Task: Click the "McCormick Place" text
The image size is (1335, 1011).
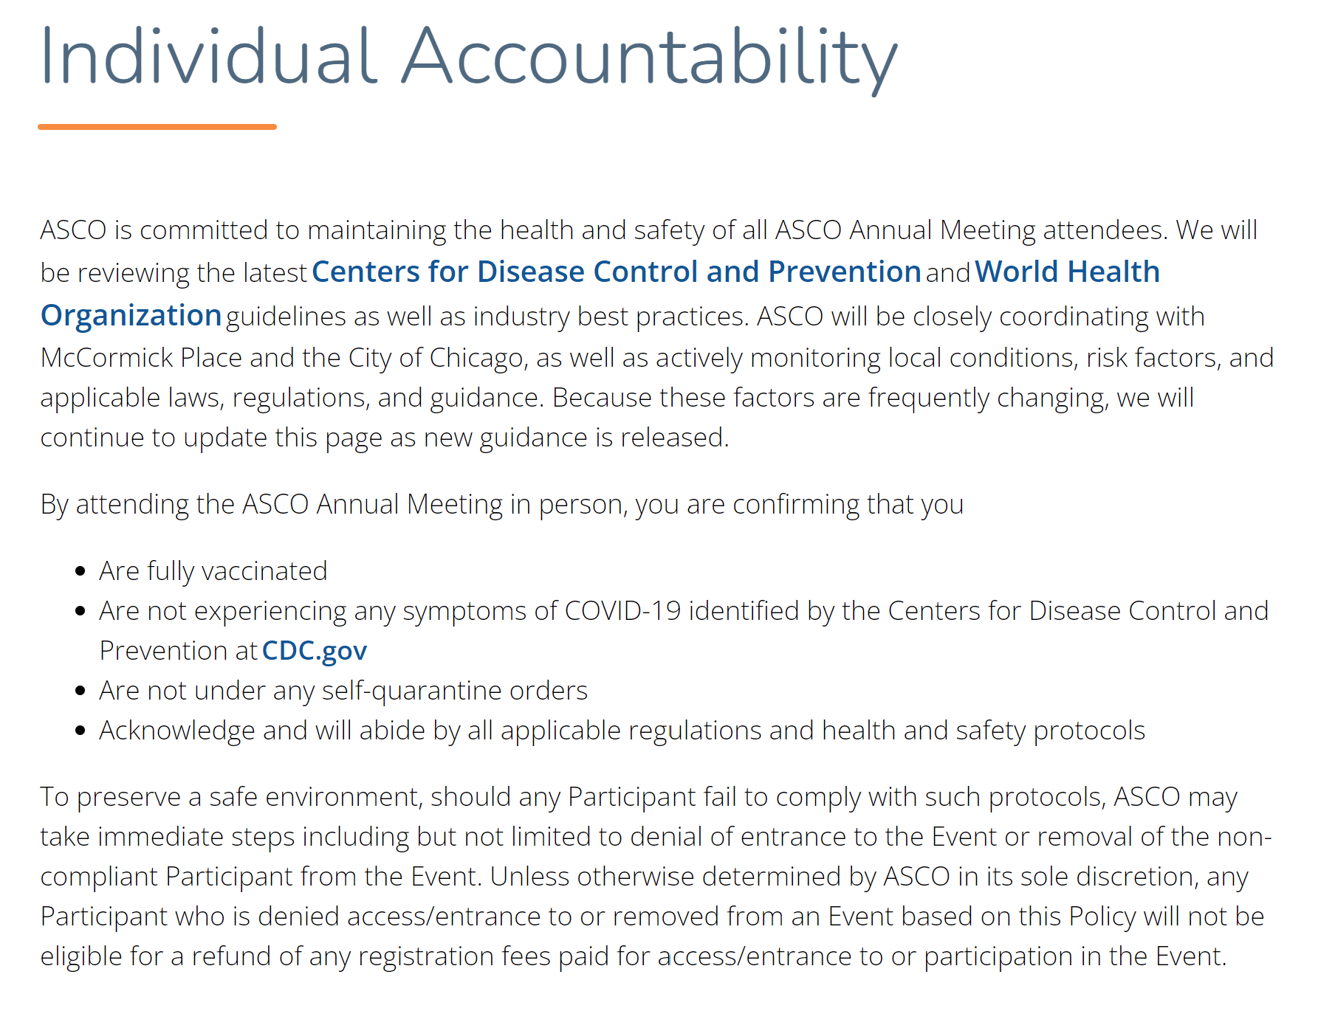Action: [141, 358]
